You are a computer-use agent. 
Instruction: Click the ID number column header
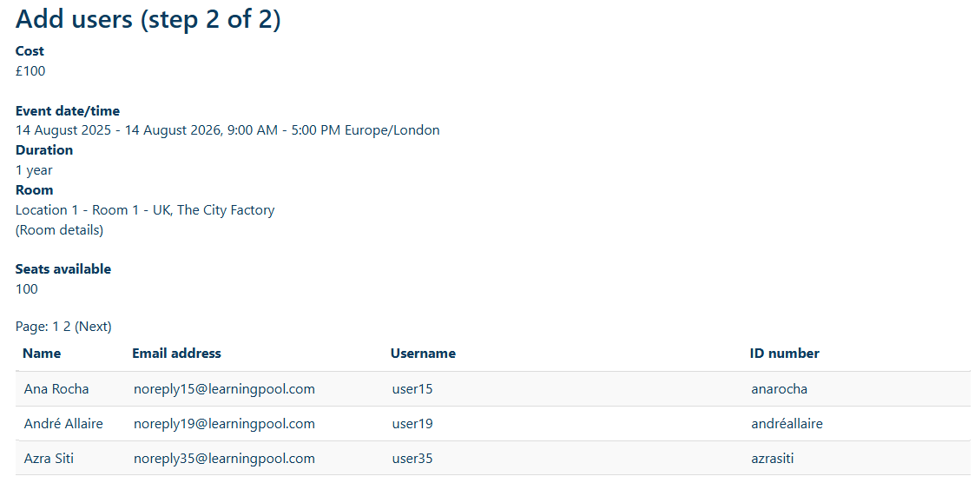[x=784, y=354]
